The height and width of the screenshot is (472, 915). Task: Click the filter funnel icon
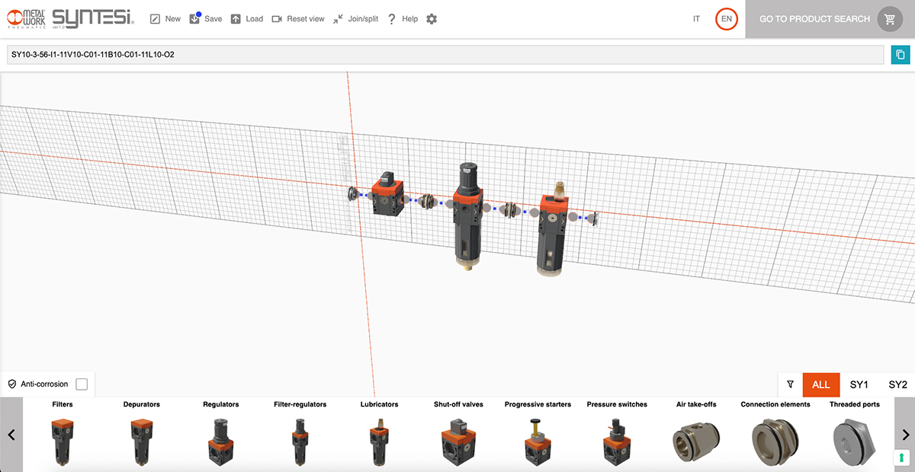tap(790, 385)
